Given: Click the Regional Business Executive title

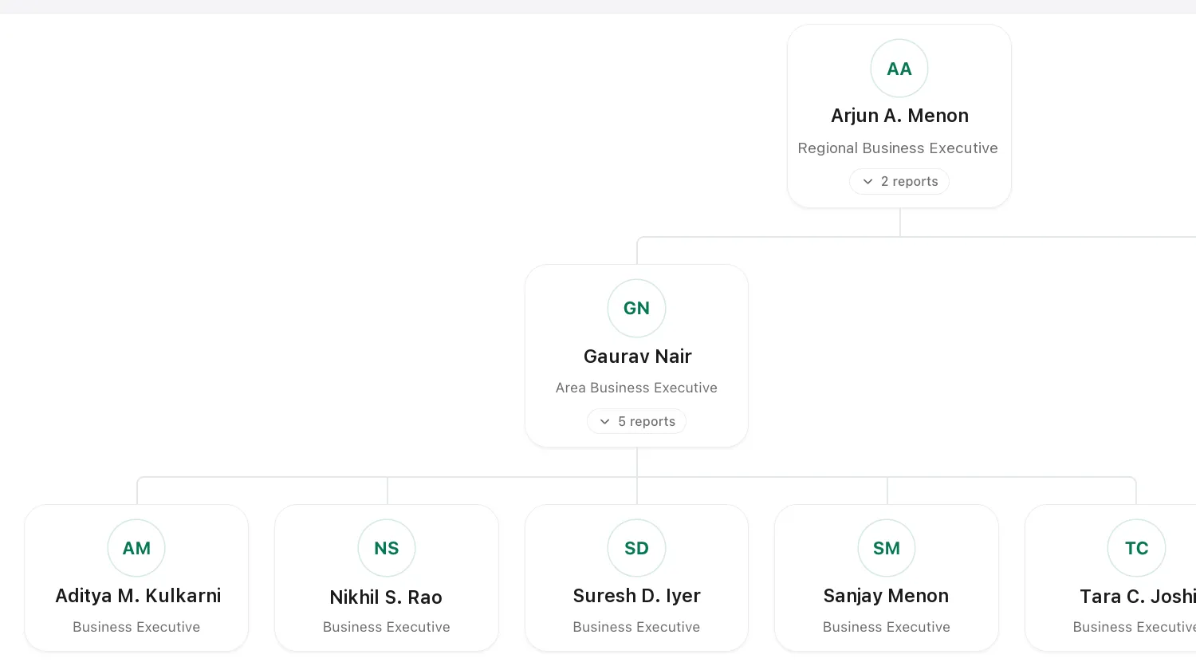Looking at the screenshot, I should tap(898, 148).
